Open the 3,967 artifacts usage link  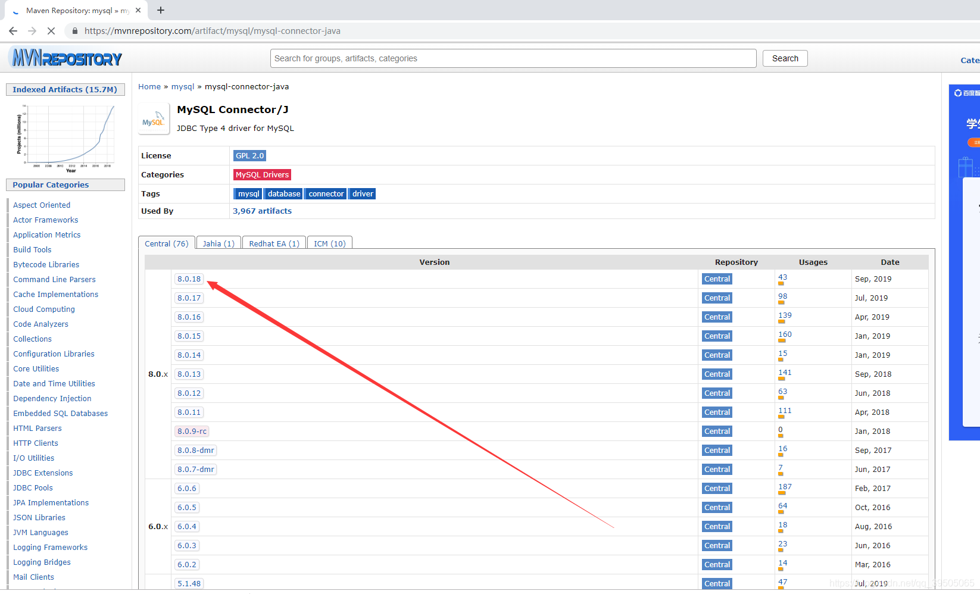262,211
